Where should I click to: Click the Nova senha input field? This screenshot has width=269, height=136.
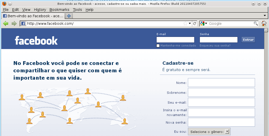coord(221,122)
